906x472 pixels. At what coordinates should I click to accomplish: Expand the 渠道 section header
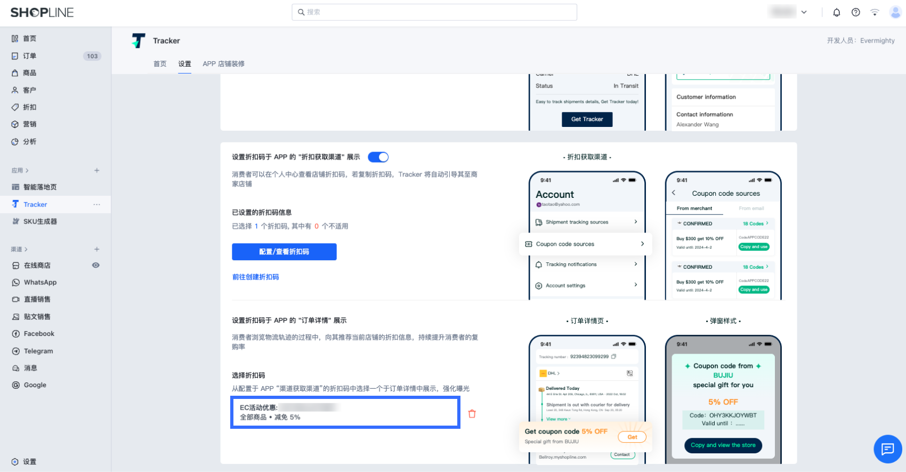[x=20, y=249]
